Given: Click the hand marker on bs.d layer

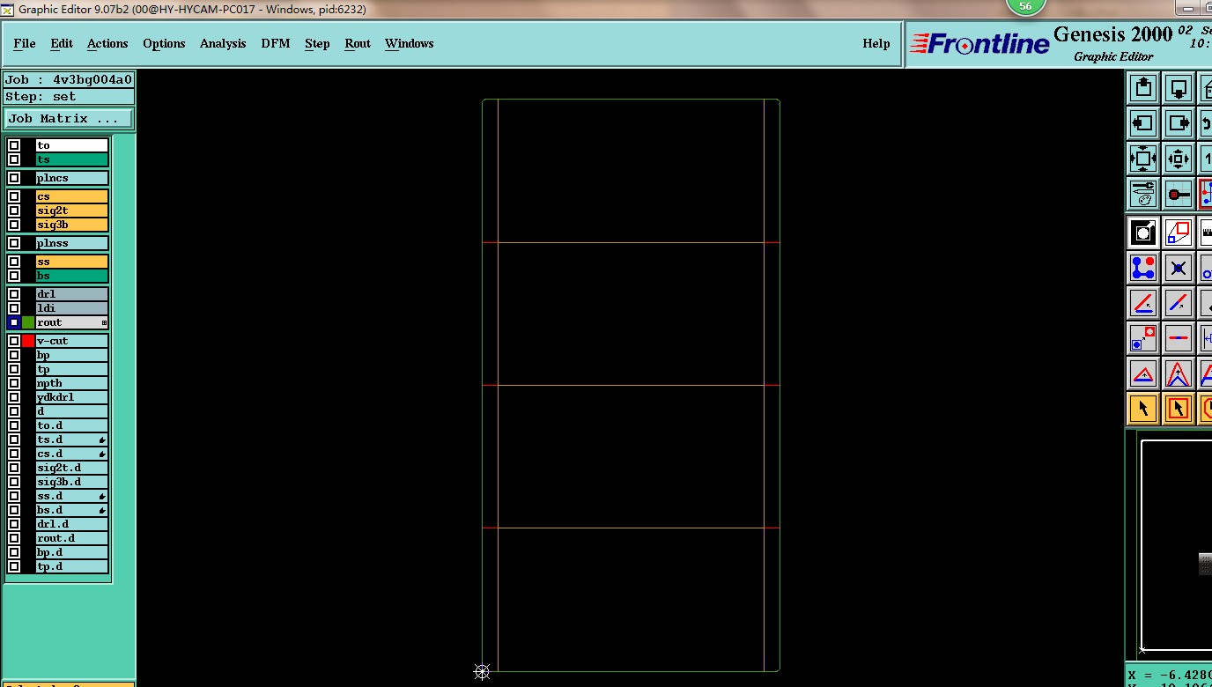Looking at the screenshot, I should point(102,510).
